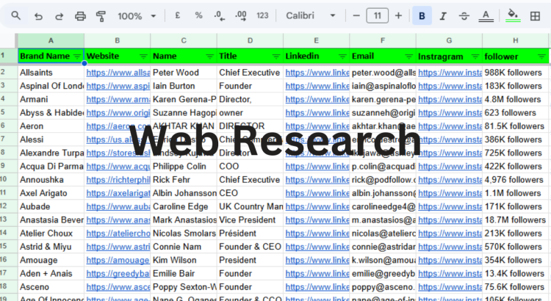Viewport: 551px width, 301px height.
Task: Increase decimal places
Action: [241, 16]
